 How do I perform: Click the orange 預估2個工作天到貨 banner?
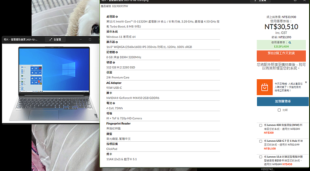281,56
